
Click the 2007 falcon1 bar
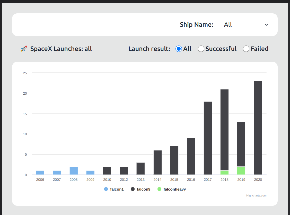coord(57,173)
